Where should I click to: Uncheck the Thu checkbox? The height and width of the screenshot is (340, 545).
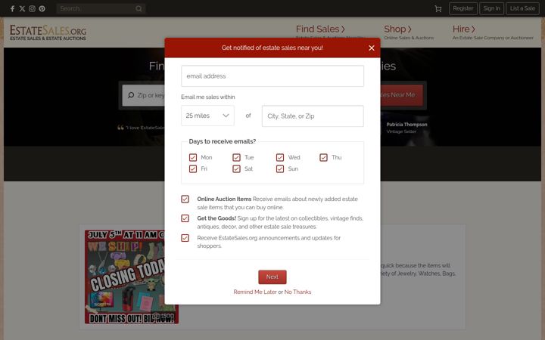pyautogui.click(x=323, y=157)
